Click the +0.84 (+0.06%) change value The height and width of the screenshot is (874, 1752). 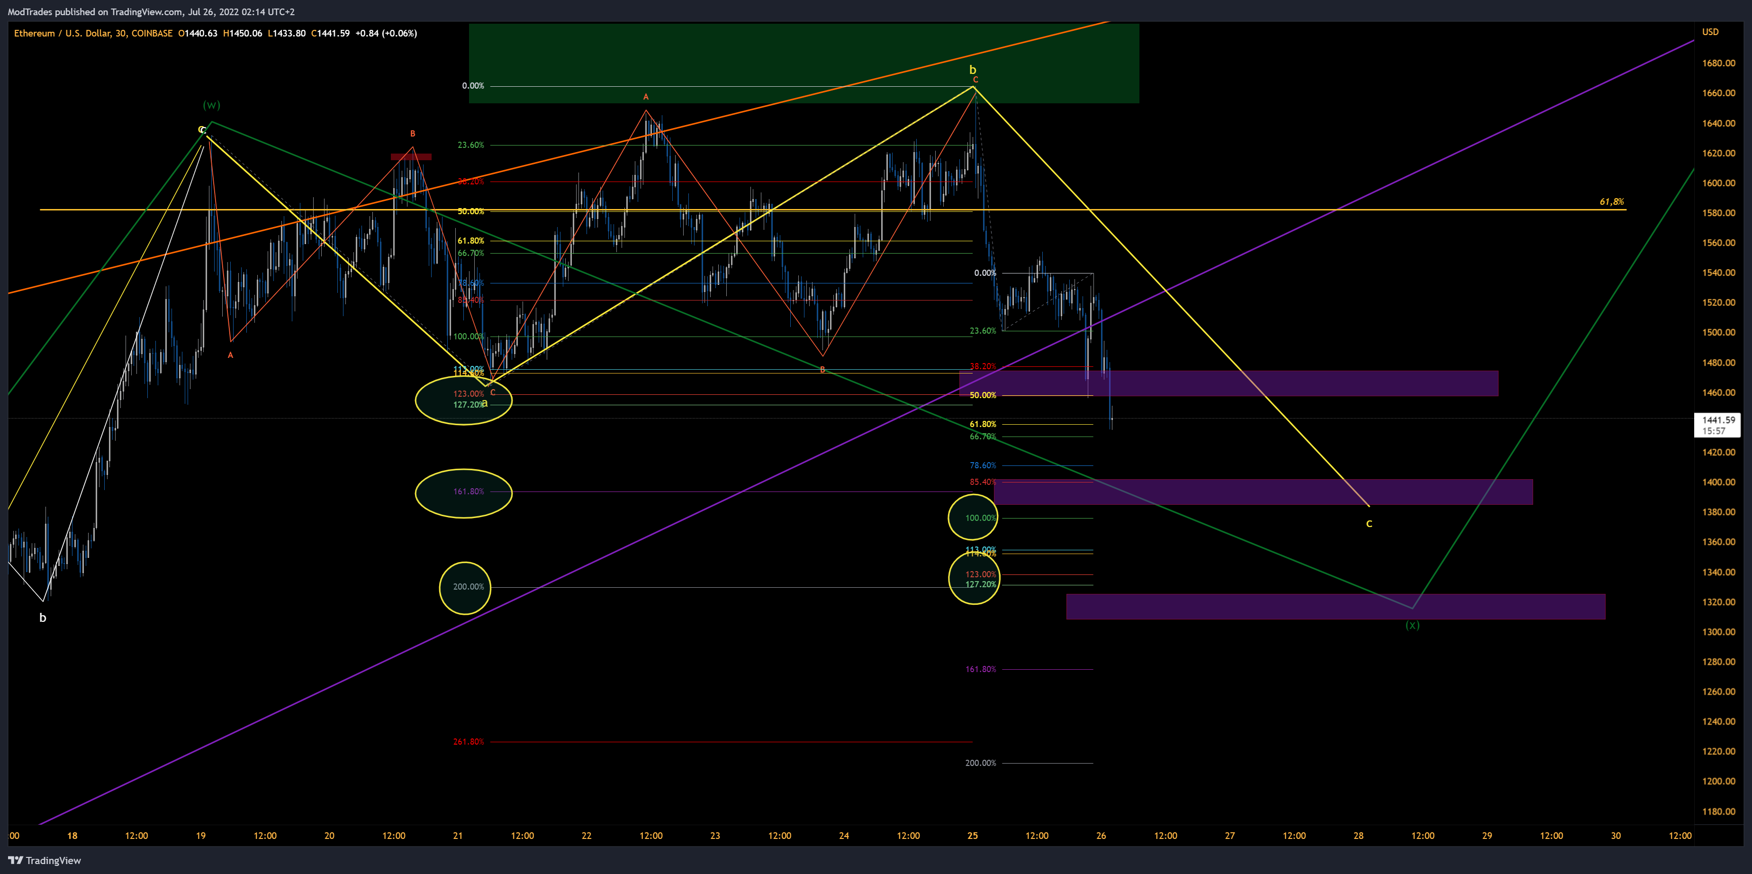386,33
